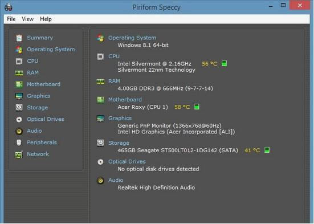This screenshot has height=224, width=314.
Task: Follow the Audio heading link in summary
Action: 116,180
